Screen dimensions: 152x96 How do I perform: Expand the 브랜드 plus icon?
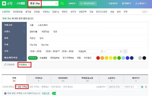pos(24,32)
